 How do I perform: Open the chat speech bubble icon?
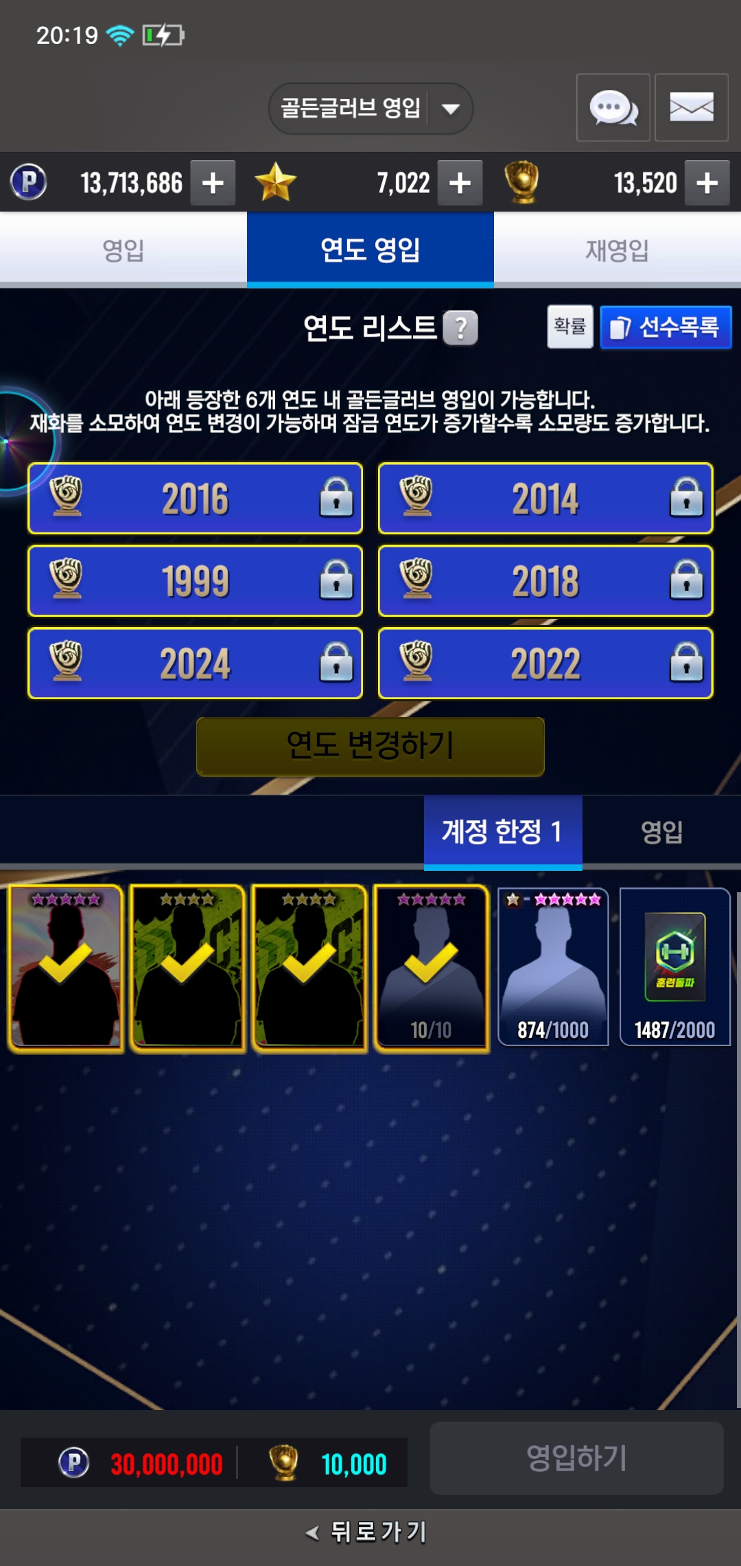pos(613,108)
